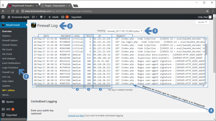Open Event Notifications in the sidebar
This screenshot has height=121, width=216.
(11, 63)
